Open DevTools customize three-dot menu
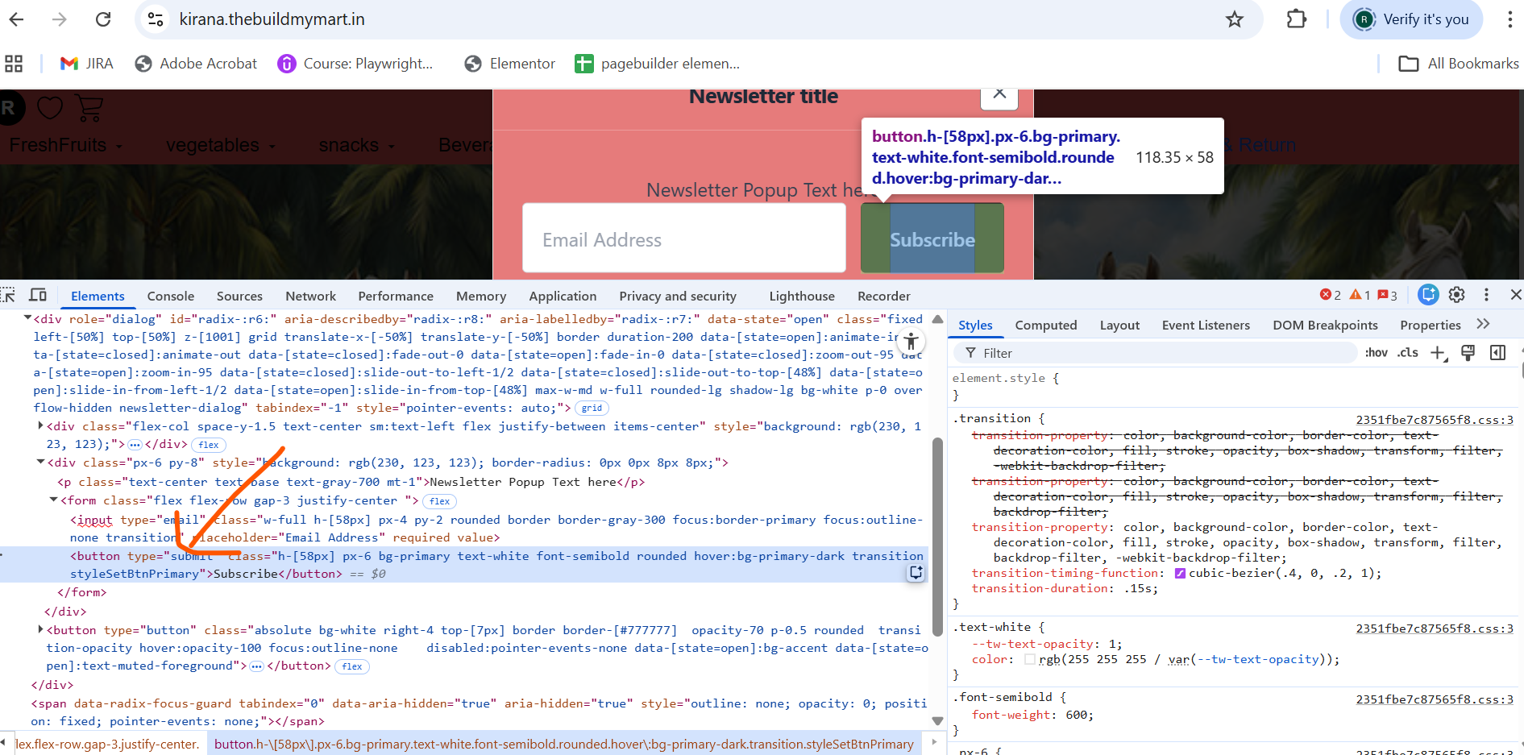Screen dimensions: 1524x755 [x=1486, y=295]
